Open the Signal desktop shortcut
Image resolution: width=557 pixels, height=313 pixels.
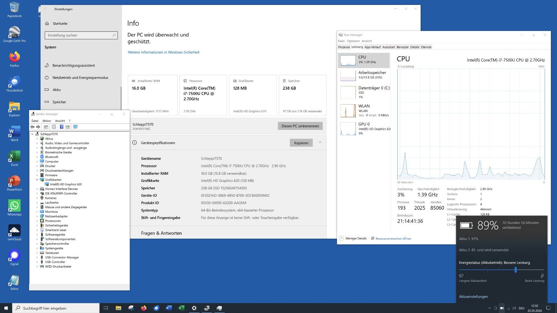[x=15, y=257]
